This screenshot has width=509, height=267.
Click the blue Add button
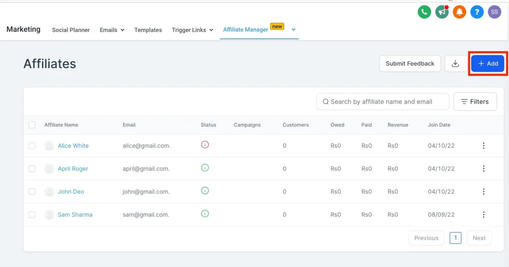(488, 64)
